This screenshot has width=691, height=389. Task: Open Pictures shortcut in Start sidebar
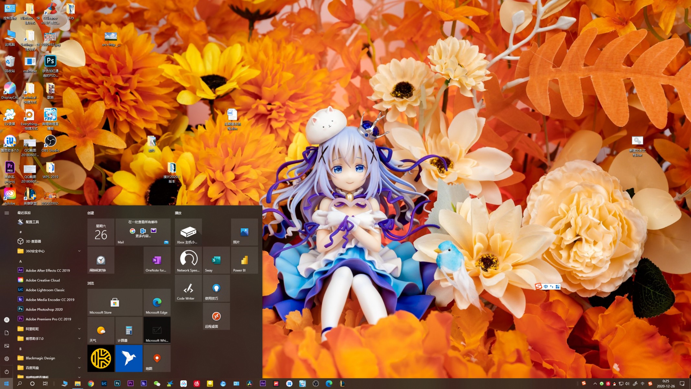(x=6, y=346)
